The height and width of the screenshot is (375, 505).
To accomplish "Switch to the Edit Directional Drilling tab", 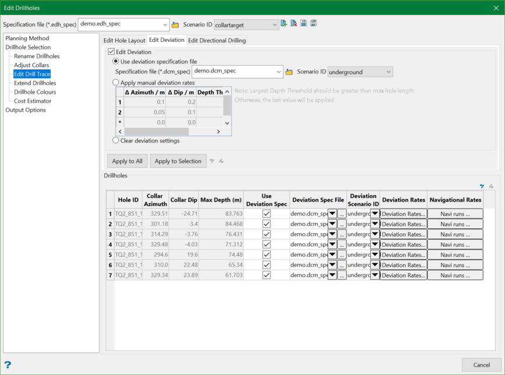I will pos(217,41).
